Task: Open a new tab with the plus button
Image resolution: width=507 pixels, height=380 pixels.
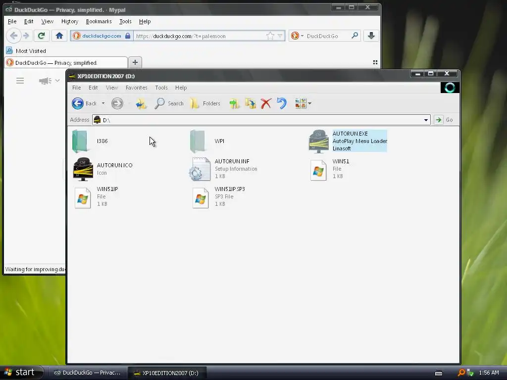Action: pos(135,62)
